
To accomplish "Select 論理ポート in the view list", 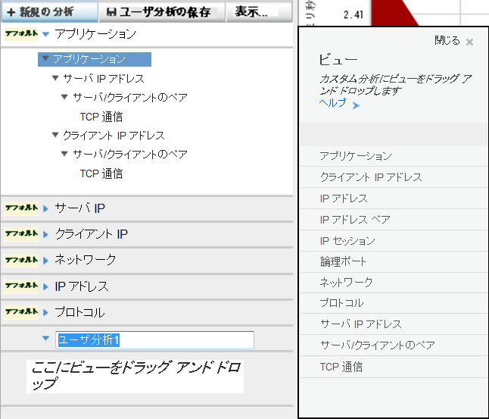I will (x=394, y=261).
